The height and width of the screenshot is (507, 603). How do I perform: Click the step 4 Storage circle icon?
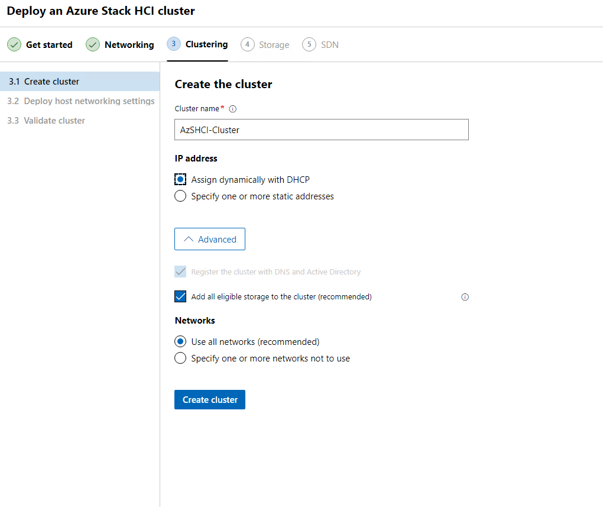(248, 45)
